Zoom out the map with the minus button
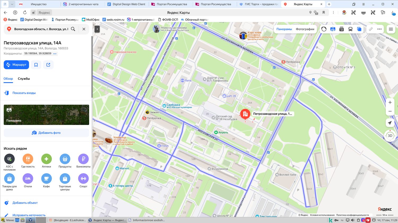398x223 pixels. click(x=390, y=111)
